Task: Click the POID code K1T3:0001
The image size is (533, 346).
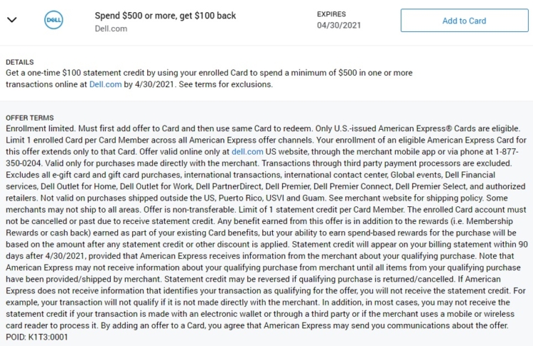Action: click(x=37, y=337)
